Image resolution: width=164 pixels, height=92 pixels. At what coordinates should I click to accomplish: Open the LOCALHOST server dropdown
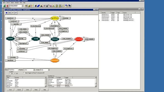point(22,6)
